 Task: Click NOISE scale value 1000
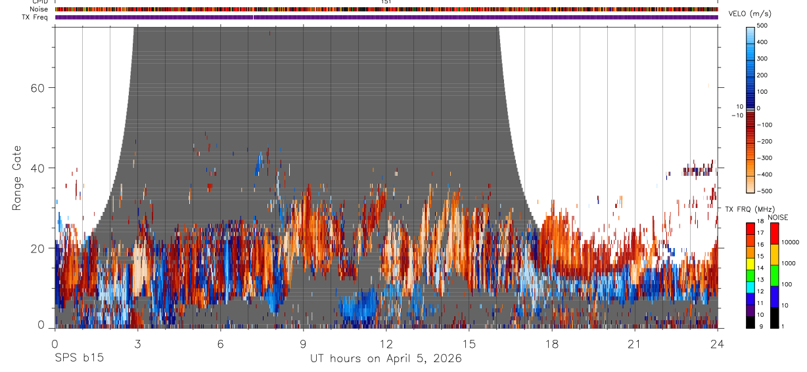click(788, 264)
